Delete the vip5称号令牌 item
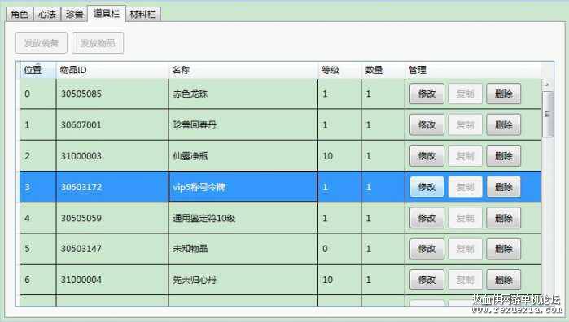This screenshot has width=569, height=322. click(504, 187)
